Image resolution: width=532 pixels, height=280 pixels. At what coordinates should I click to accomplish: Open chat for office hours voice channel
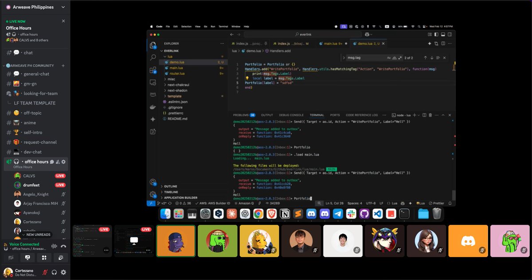click(52, 162)
